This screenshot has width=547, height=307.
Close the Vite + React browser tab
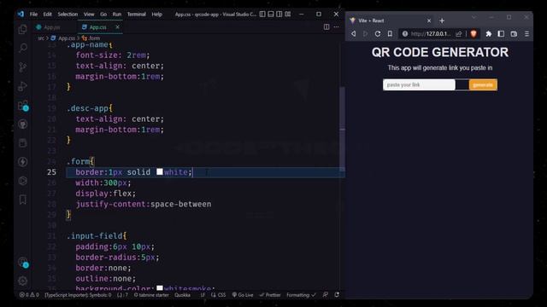[429, 20]
